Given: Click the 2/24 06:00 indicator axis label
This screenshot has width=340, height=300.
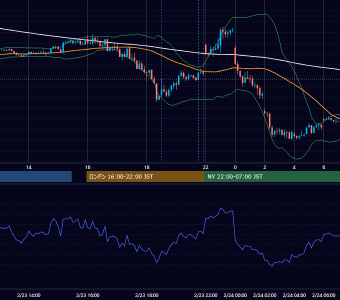Looking at the screenshot, I should coord(323,295).
